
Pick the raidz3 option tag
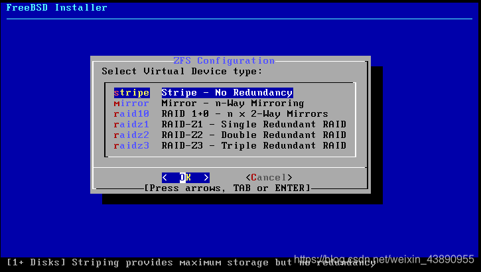[131, 146]
